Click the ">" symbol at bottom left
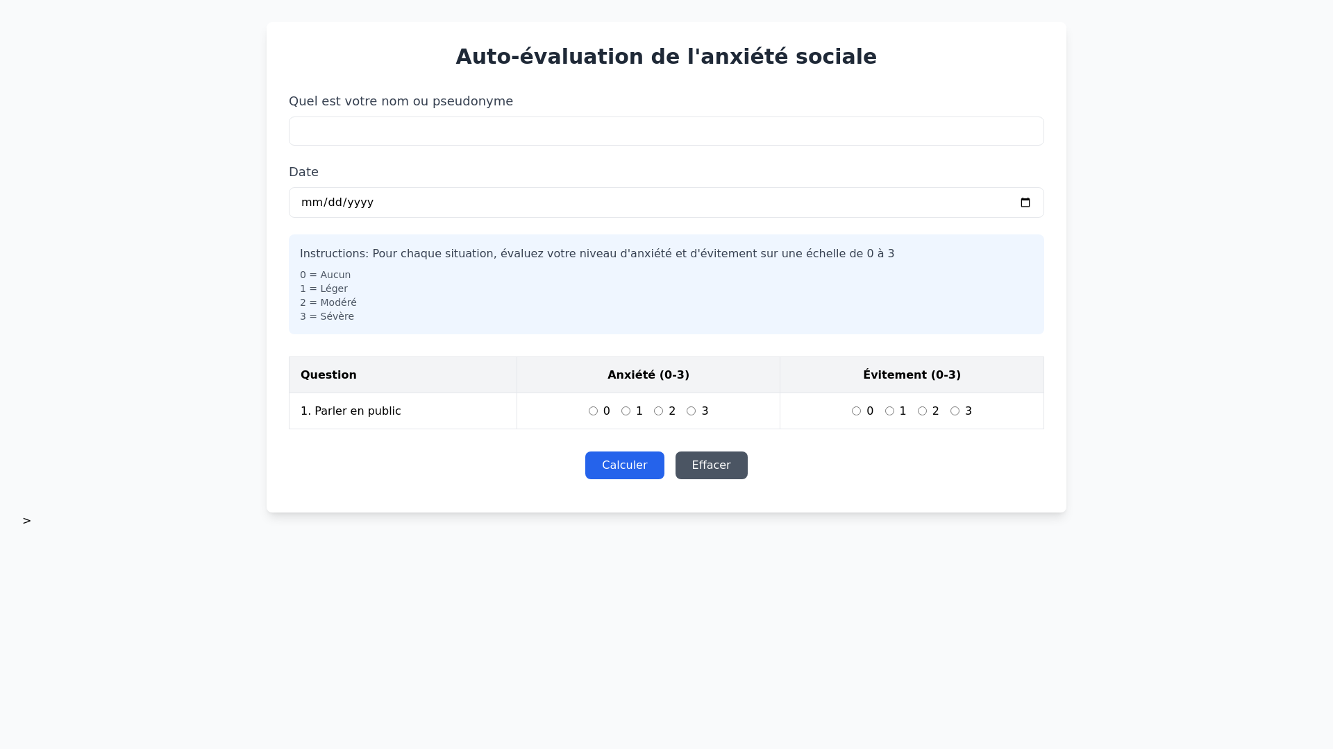 pyautogui.click(x=26, y=521)
